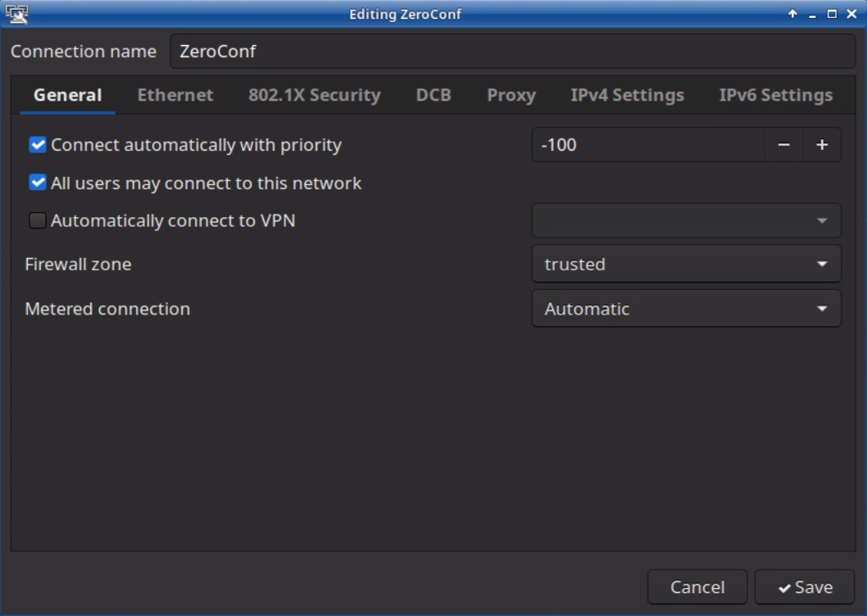Click the Connection name text field

(512, 52)
